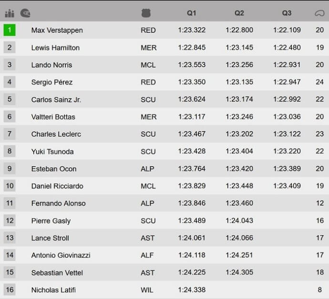329x299 pixels.
Task: Select the Q3 column header
Action: 287,13
